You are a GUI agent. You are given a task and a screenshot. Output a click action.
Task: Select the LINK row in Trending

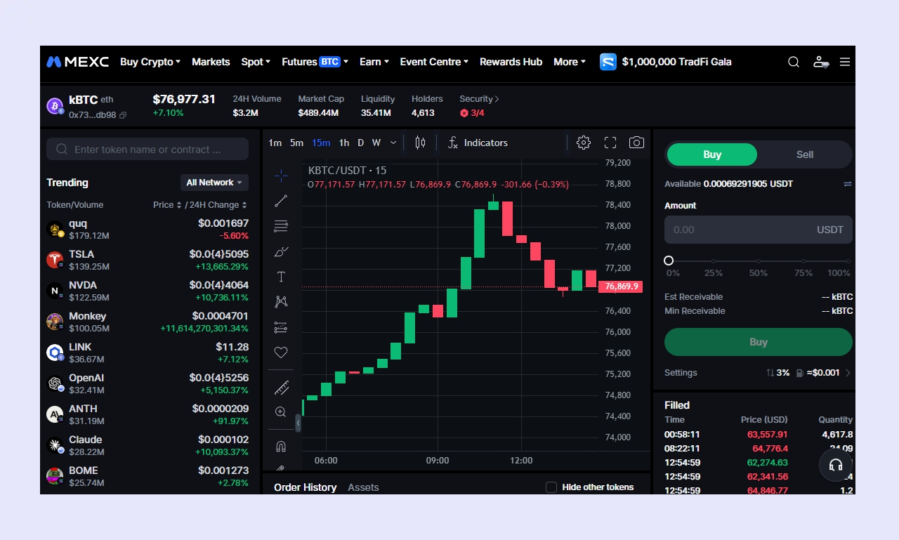147,353
